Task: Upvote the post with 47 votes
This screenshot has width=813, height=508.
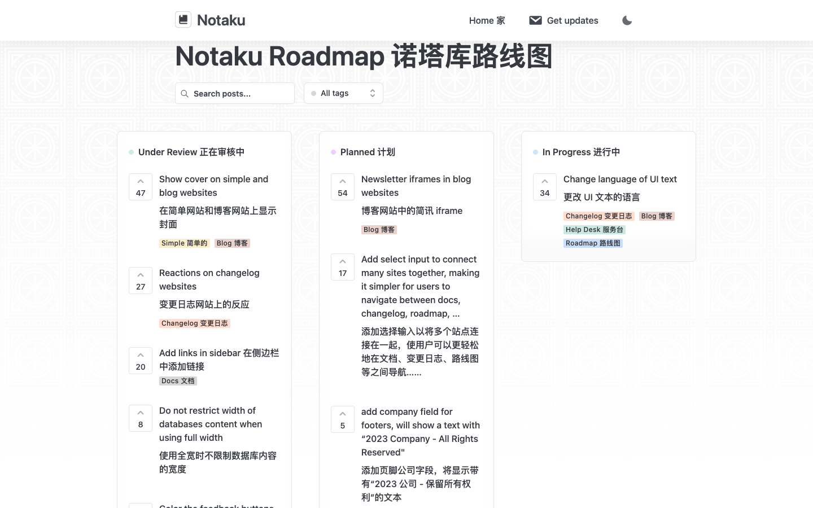Action: (x=141, y=187)
